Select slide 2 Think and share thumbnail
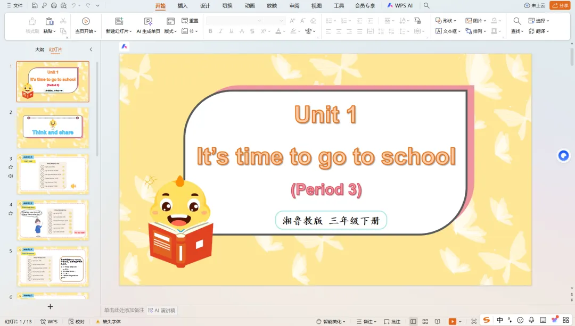Viewport: 575px width, 326px height. click(53, 128)
